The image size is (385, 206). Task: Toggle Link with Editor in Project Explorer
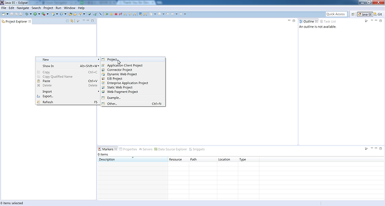[72, 21]
